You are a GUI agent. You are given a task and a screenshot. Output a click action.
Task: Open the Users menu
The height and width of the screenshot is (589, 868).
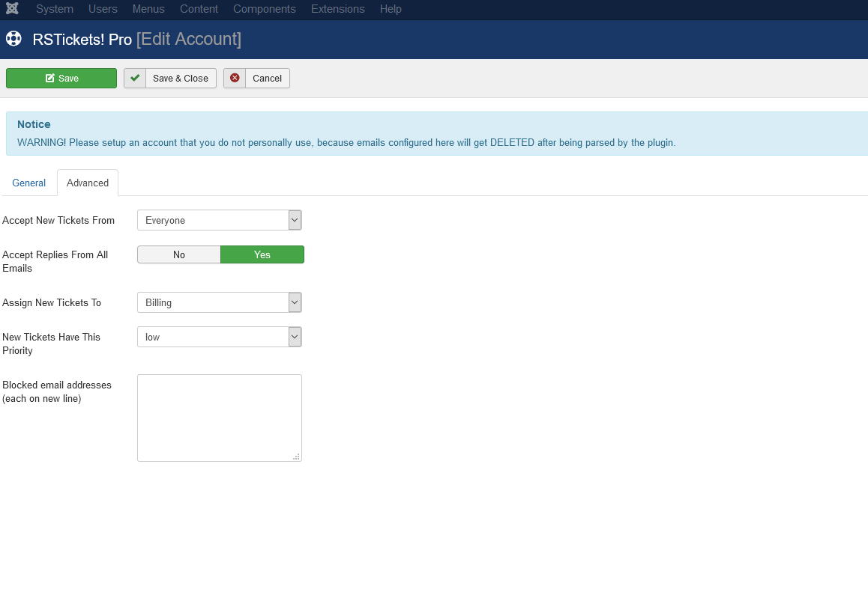(x=103, y=9)
